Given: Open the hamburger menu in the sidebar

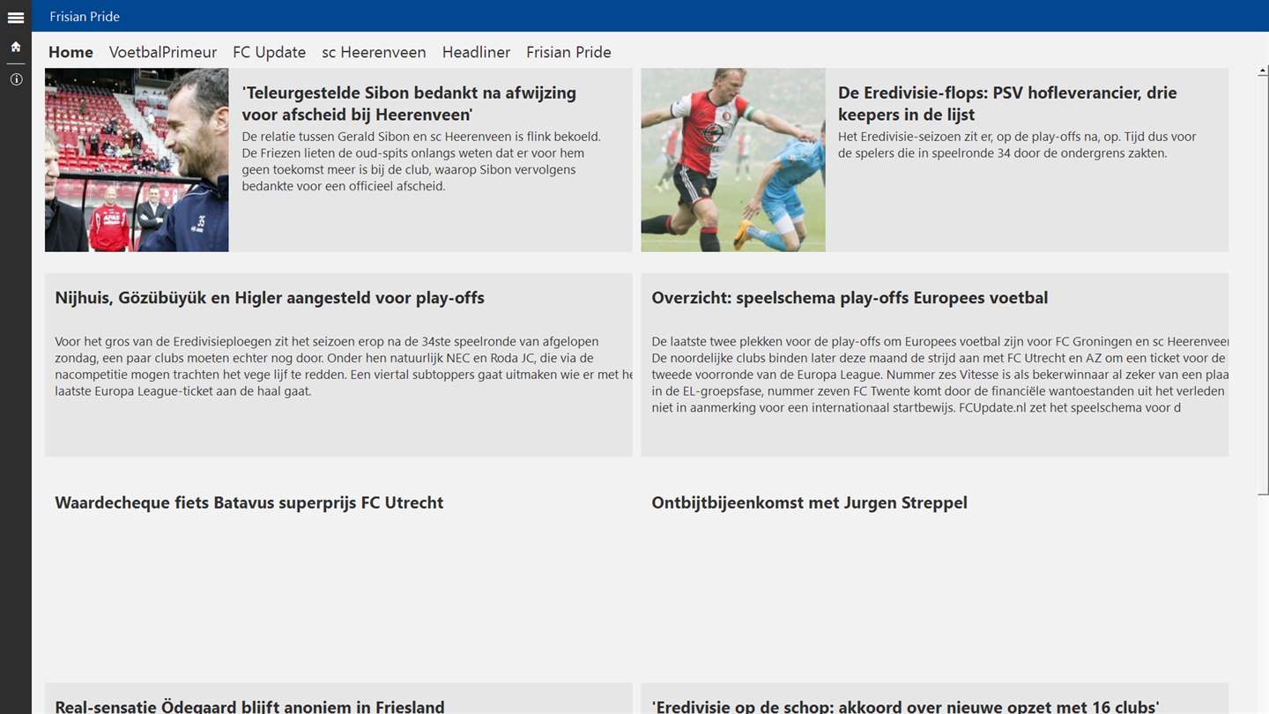Looking at the screenshot, I should click(15, 17).
